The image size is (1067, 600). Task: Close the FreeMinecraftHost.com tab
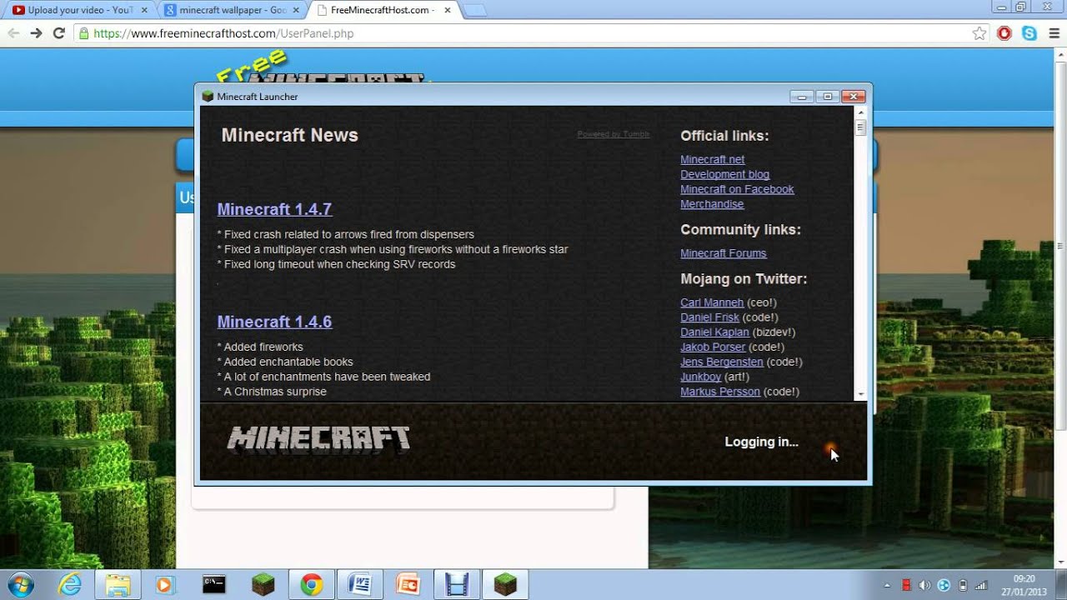(x=446, y=10)
